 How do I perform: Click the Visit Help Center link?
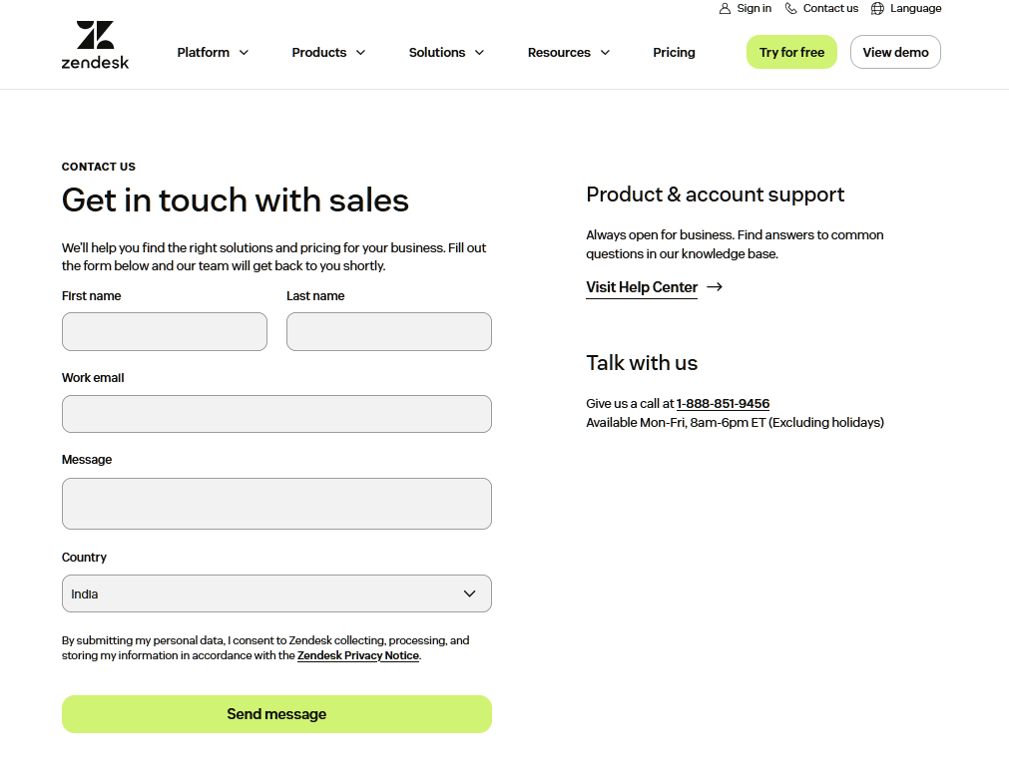(x=642, y=287)
